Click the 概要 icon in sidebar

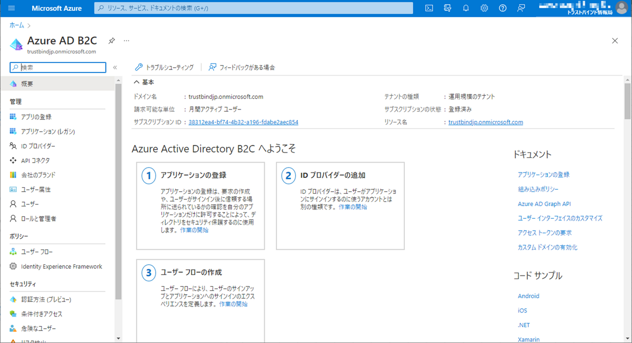pyautogui.click(x=13, y=84)
